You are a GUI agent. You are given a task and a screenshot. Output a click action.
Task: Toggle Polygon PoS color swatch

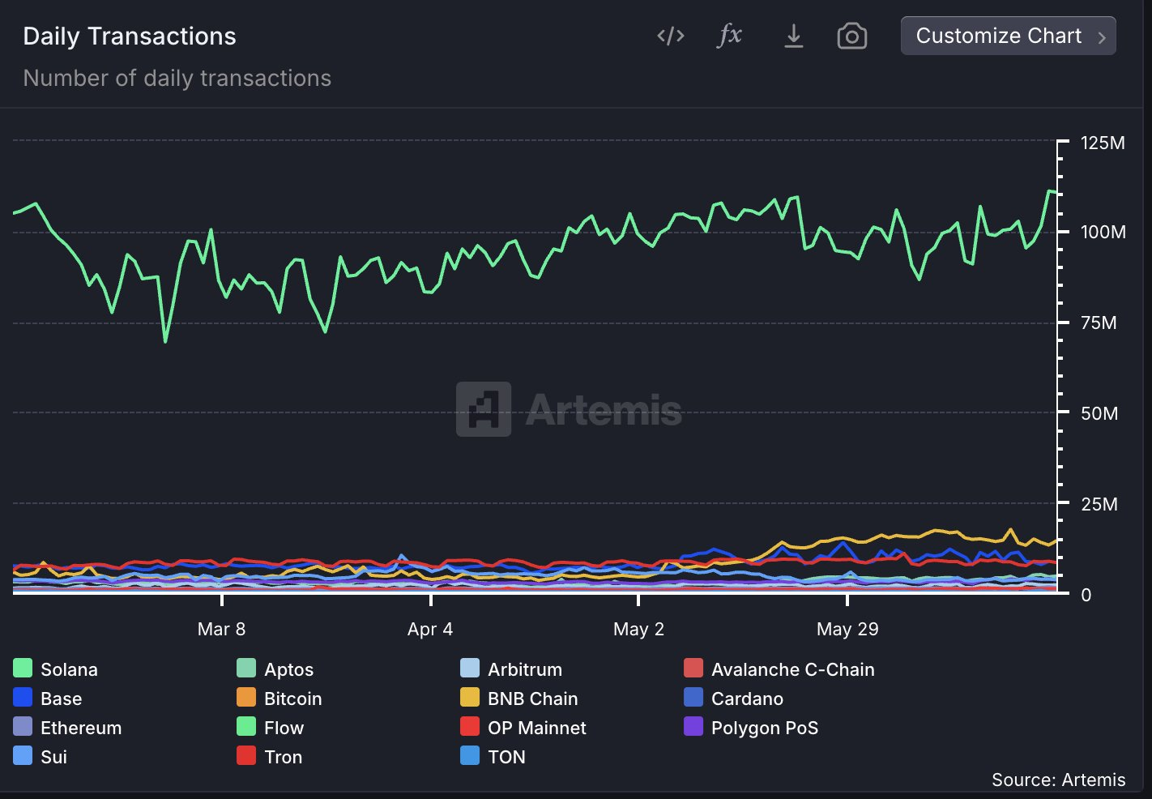[x=693, y=727]
